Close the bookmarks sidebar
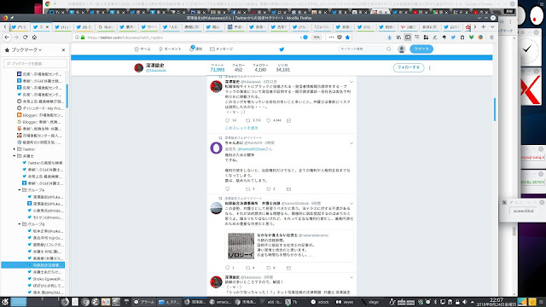The height and width of the screenshot is (307, 546). [63, 50]
